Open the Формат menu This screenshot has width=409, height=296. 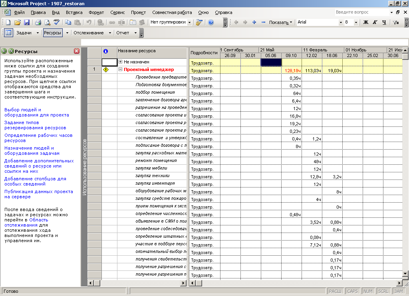coord(96,12)
